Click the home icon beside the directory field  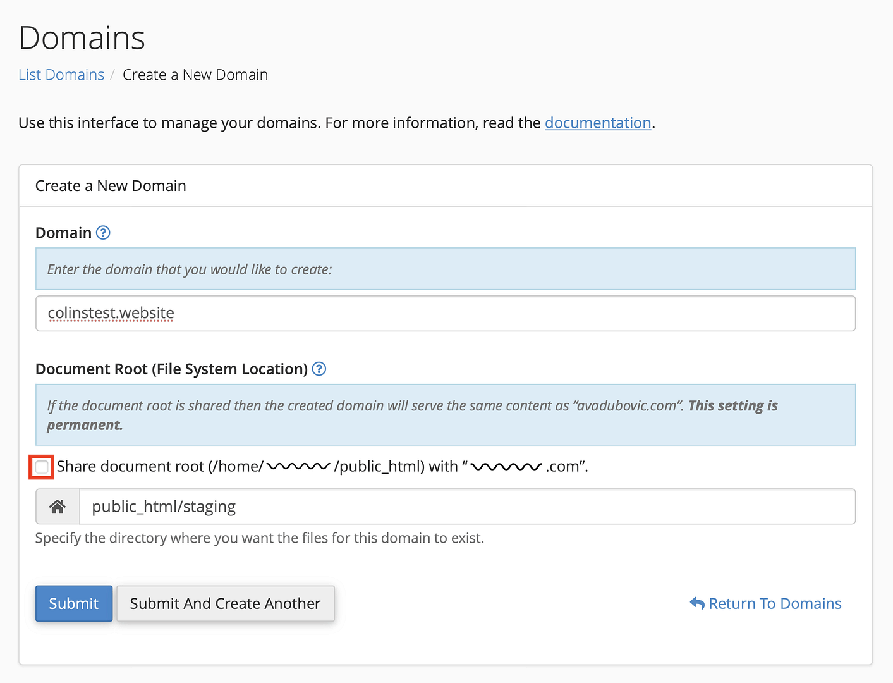(57, 506)
